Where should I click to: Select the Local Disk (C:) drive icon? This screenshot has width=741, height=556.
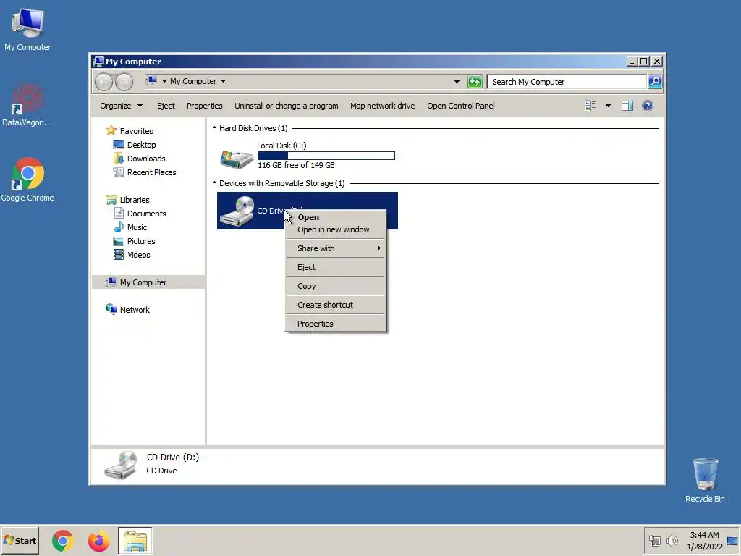pyautogui.click(x=237, y=159)
